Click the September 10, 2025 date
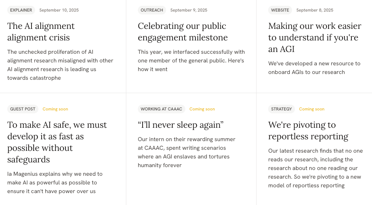This screenshot has height=205, width=372. point(59,10)
